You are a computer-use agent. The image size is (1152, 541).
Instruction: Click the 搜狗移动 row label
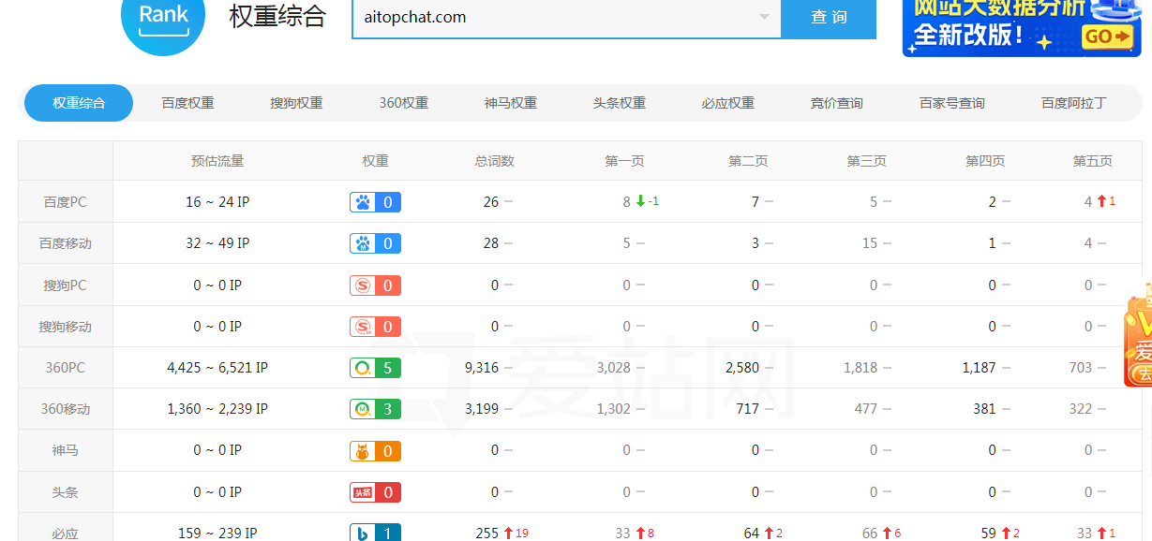pos(66,326)
